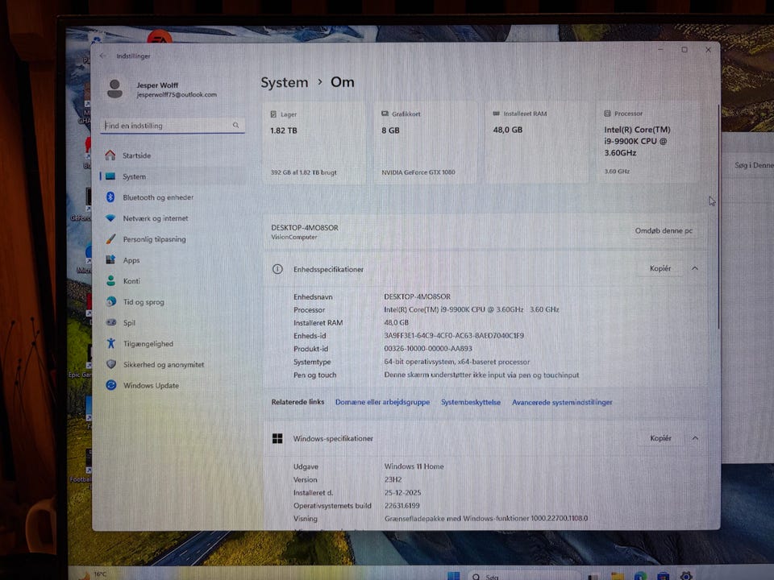Screen dimensions: 774x580
Task: Collapse the Windows-specifikationer section chevron
Action: [695, 438]
